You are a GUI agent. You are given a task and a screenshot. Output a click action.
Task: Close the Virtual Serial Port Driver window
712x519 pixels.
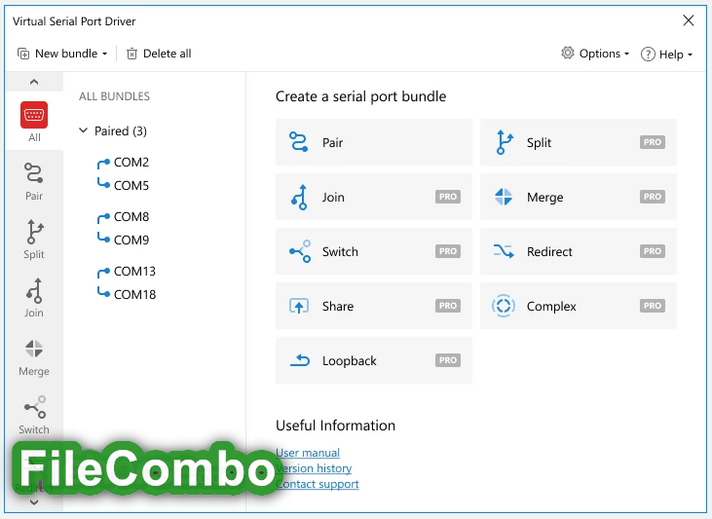point(689,20)
